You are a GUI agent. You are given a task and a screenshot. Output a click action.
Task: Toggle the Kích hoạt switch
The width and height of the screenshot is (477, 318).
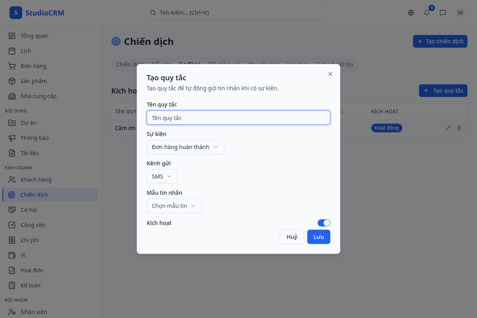tap(324, 223)
